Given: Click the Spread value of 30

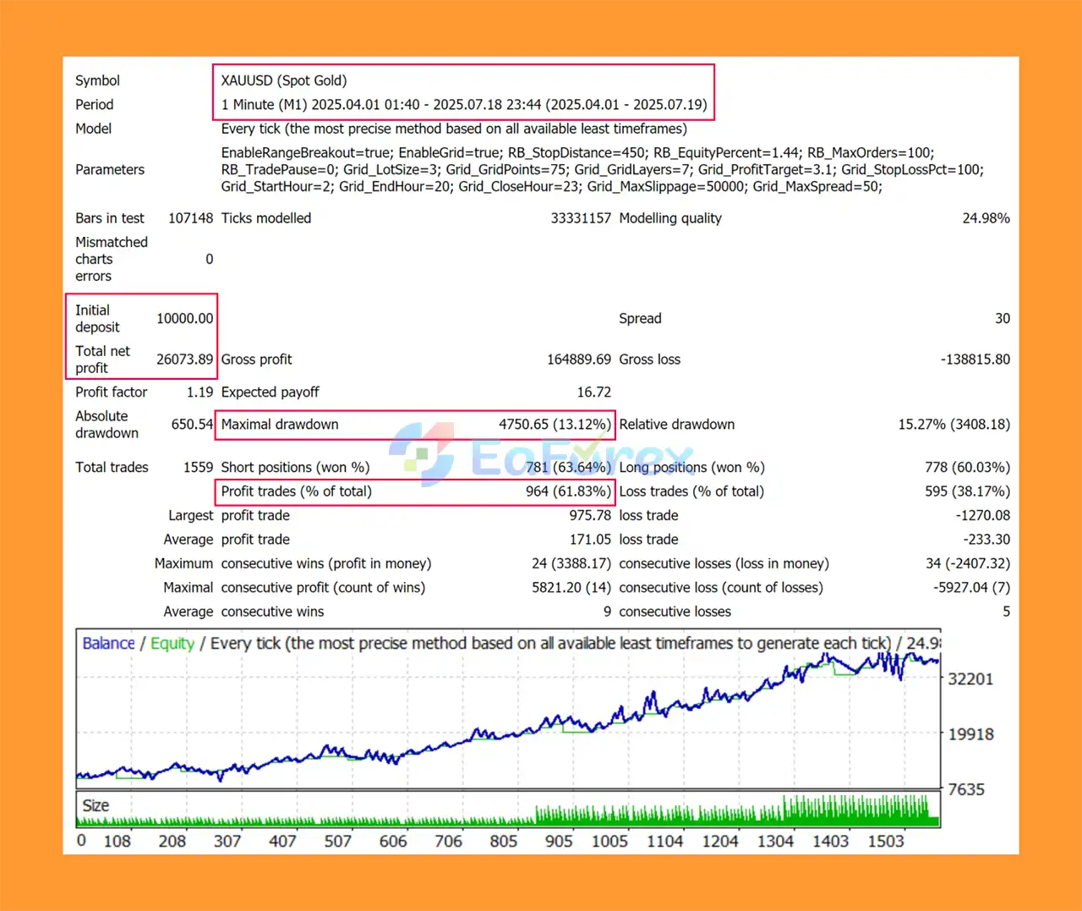Looking at the screenshot, I should click(x=1003, y=318).
